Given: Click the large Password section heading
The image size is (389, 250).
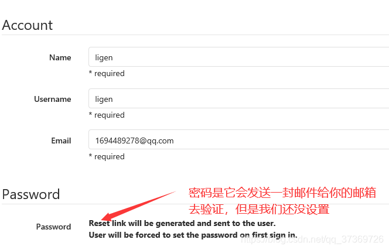Looking at the screenshot, I should pyautogui.click(x=31, y=194).
